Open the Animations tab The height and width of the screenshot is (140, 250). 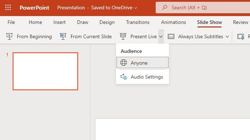point(174,22)
